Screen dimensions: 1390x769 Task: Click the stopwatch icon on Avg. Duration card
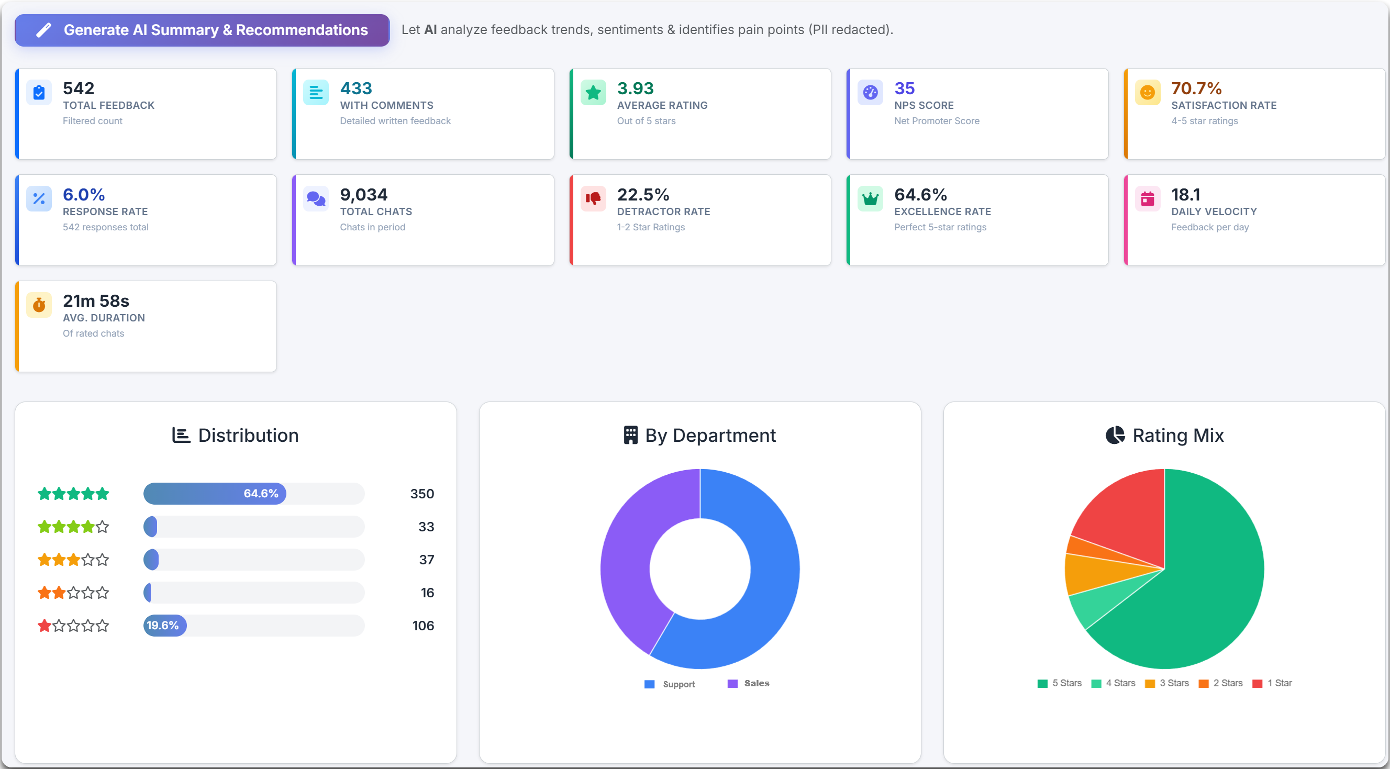[39, 305]
